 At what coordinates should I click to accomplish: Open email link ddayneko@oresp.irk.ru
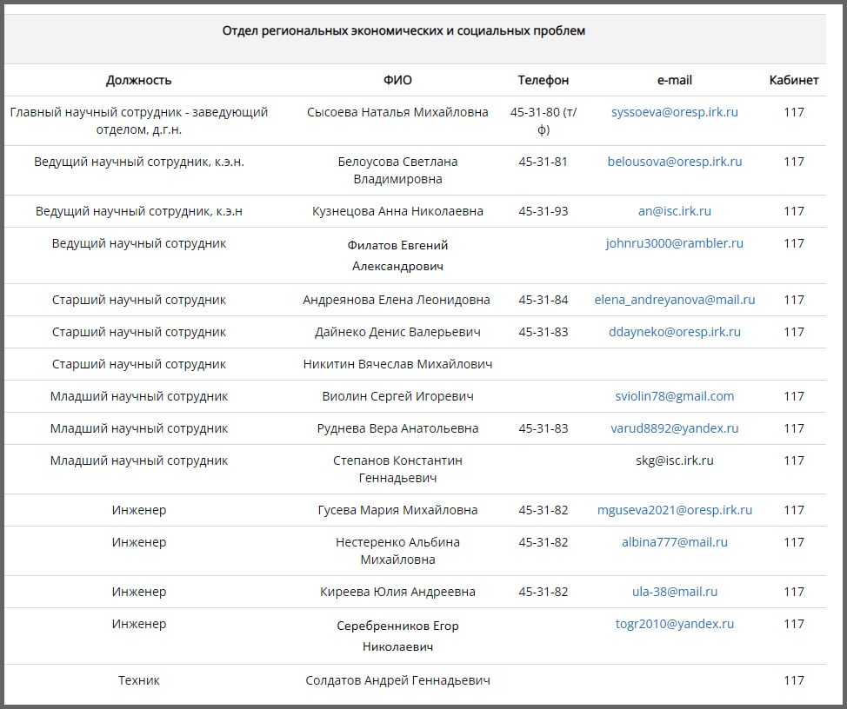point(674,332)
